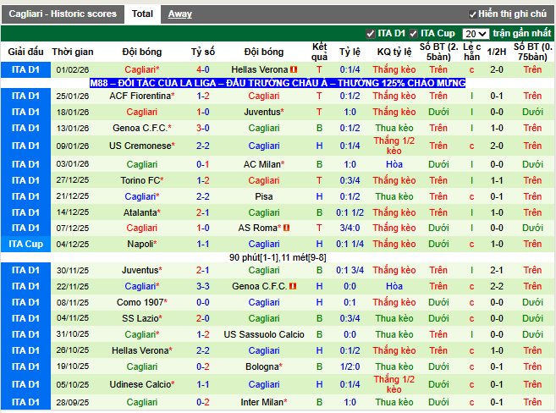Image resolution: width=556 pixels, height=413 pixels.
Task: Open the US Cremonese team link
Action: [142, 146]
